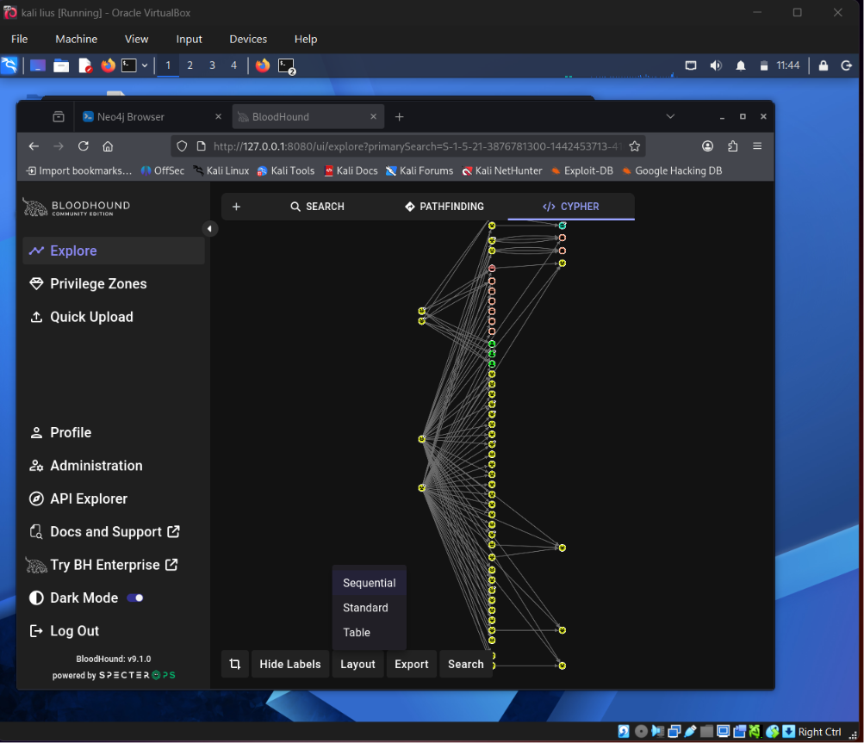Launch the text editor from the Kali panel
The image size is (864, 743).
pos(85,65)
